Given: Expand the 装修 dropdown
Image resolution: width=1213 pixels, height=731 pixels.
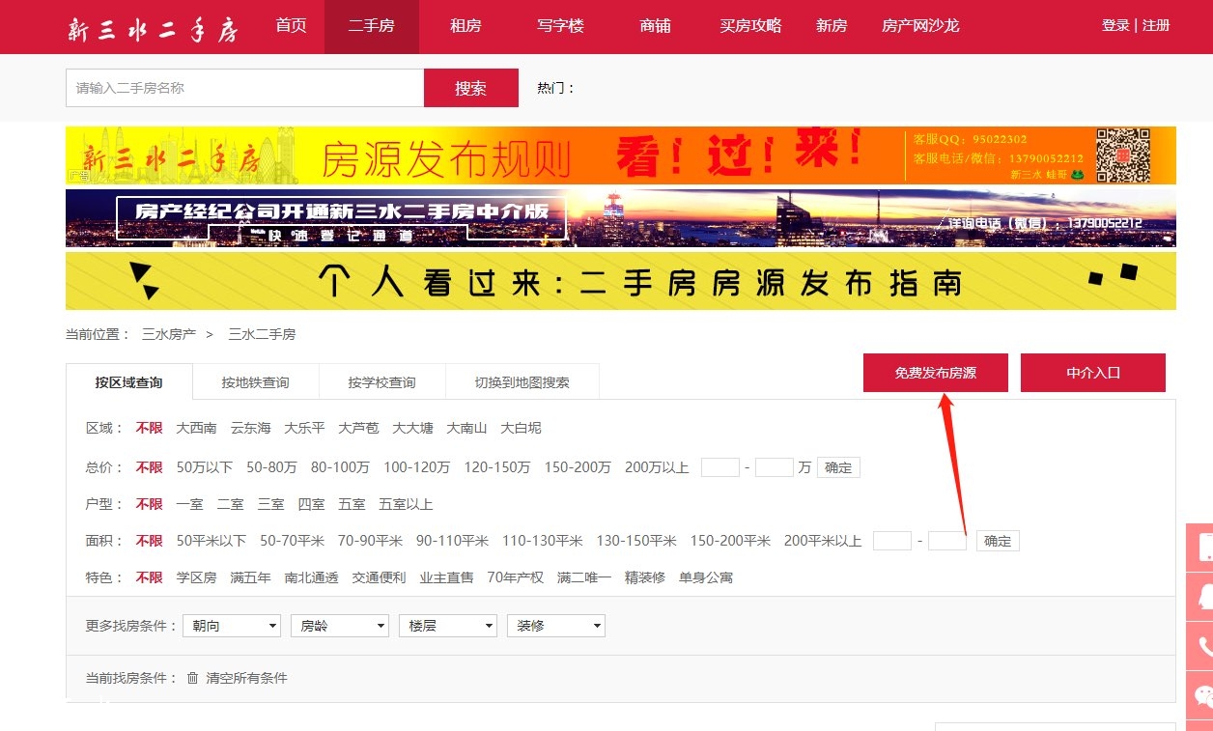Looking at the screenshot, I should [556, 626].
